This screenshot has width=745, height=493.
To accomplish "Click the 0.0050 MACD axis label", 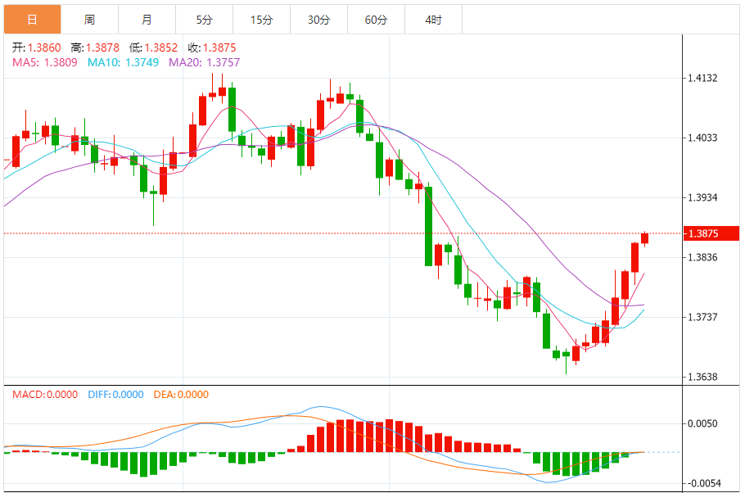I will pyautogui.click(x=703, y=424).
